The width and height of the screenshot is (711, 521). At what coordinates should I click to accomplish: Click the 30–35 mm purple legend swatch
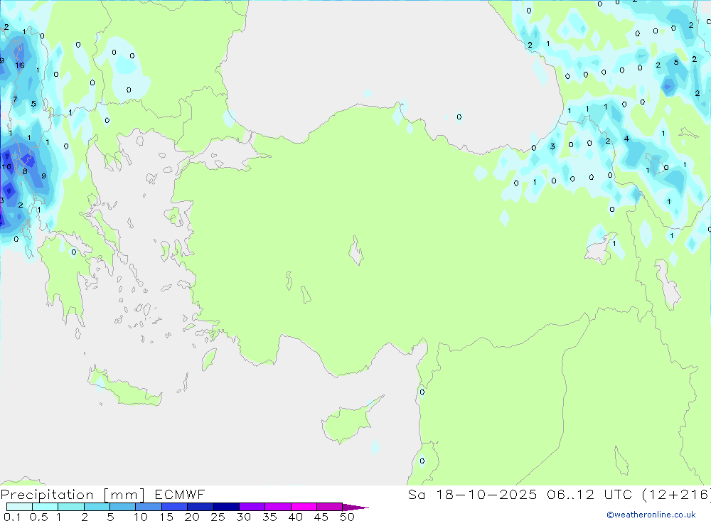click(252, 507)
